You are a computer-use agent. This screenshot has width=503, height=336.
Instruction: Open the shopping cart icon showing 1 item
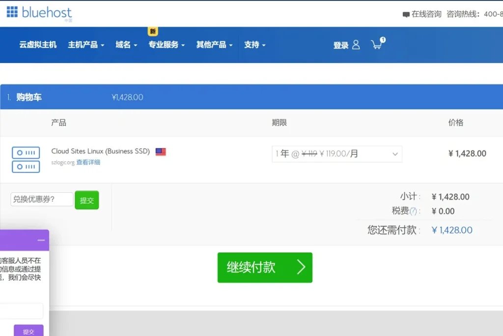[377, 45]
